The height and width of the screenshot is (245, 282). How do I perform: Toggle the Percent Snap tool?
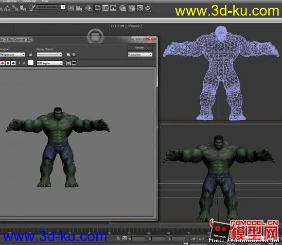click(x=15, y=8)
